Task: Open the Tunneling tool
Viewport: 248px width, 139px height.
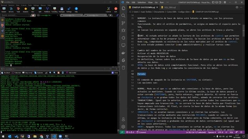Action: point(54,10)
